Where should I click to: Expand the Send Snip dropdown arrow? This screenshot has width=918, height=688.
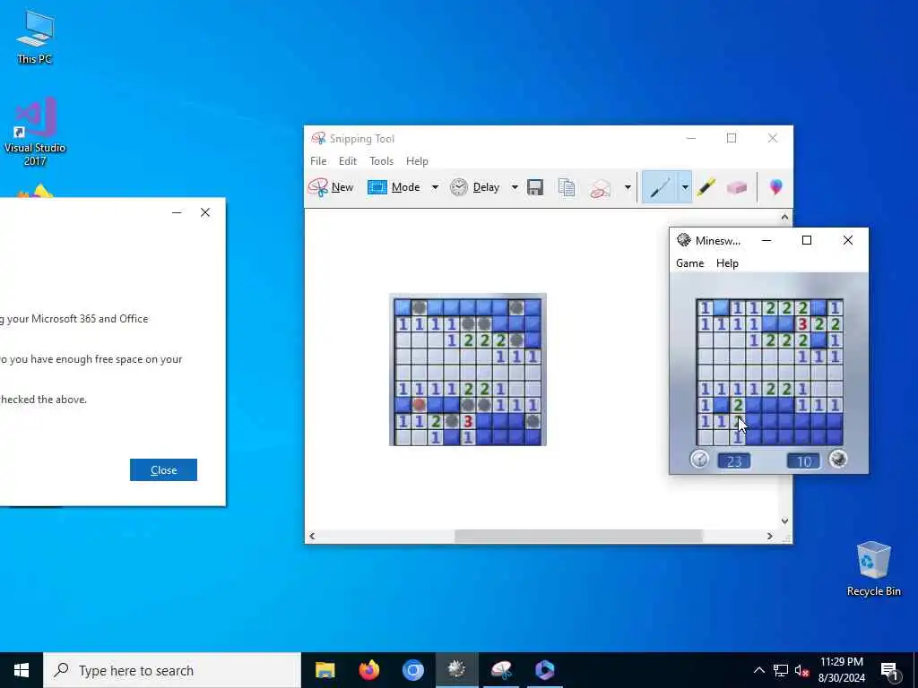click(x=628, y=187)
